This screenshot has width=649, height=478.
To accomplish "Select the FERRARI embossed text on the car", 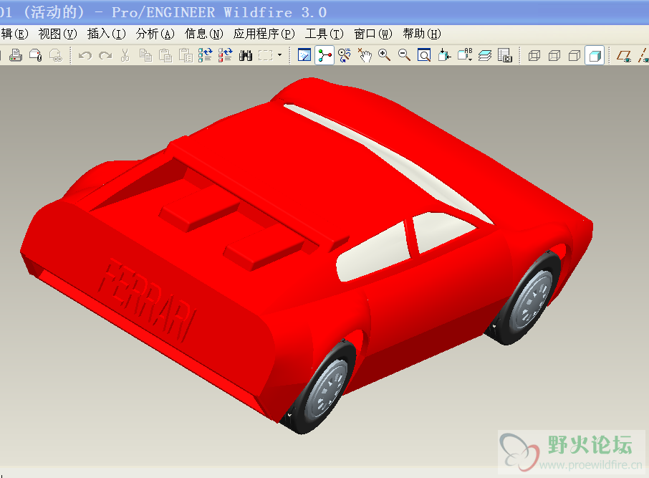I will click(147, 300).
